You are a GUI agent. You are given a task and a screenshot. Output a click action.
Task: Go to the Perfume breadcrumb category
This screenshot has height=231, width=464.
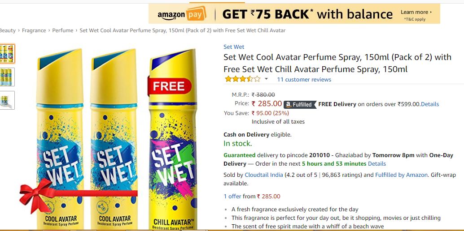pyautogui.click(x=63, y=30)
